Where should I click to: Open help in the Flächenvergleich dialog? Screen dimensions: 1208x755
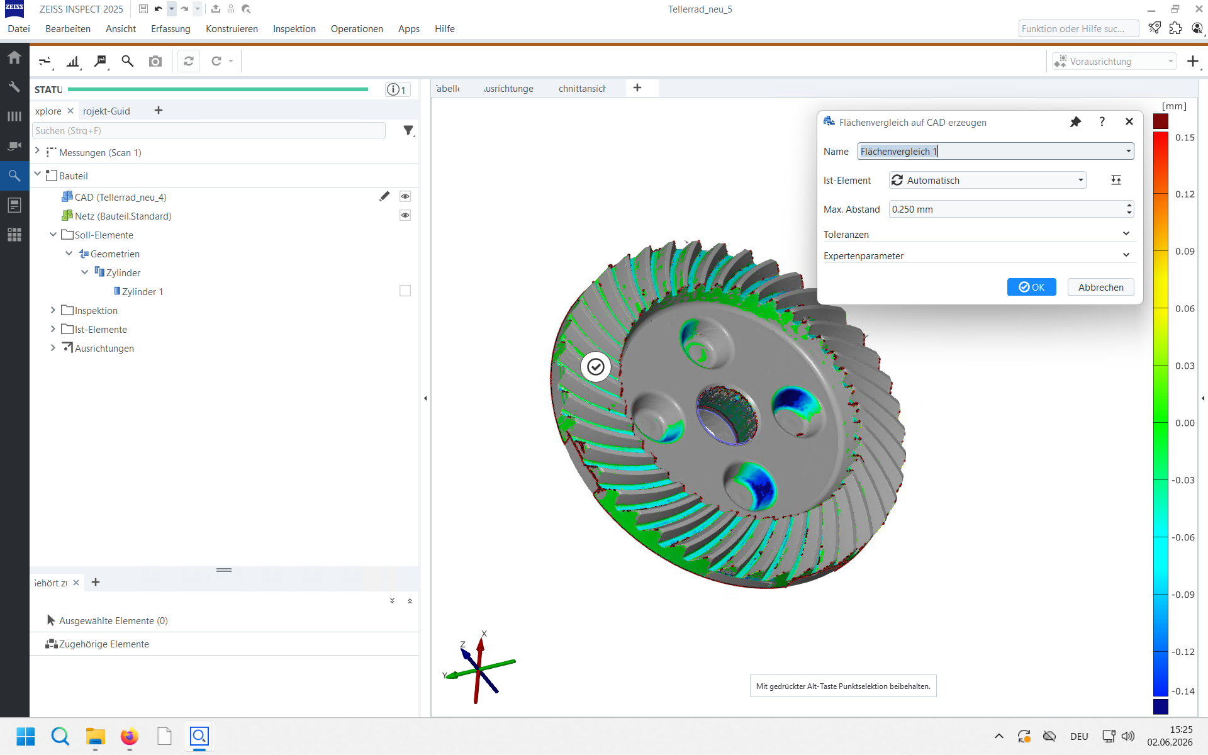(x=1102, y=122)
